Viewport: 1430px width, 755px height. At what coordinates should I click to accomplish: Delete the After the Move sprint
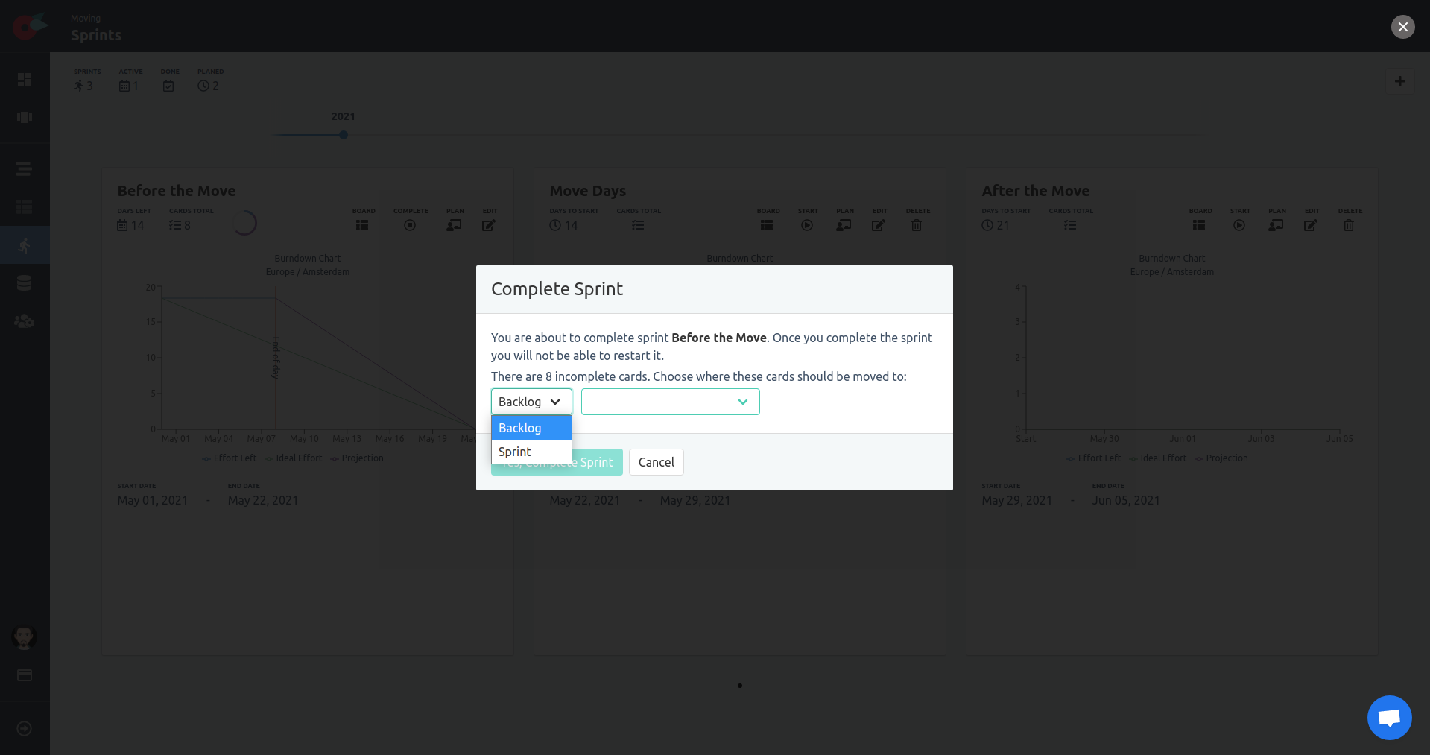(x=1349, y=225)
